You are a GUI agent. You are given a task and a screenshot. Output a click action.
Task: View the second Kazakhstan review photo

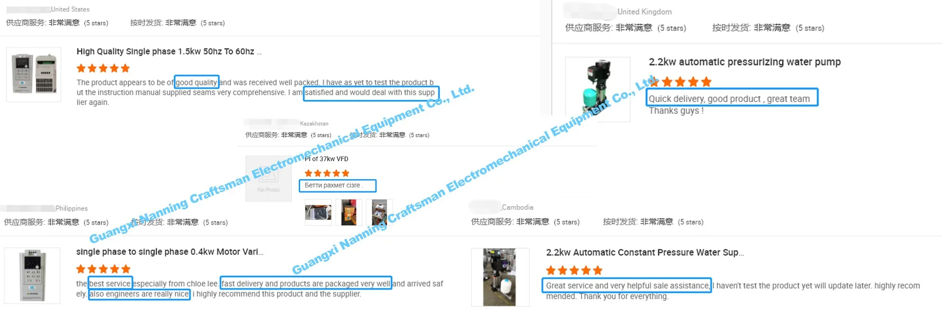(x=349, y=213)
